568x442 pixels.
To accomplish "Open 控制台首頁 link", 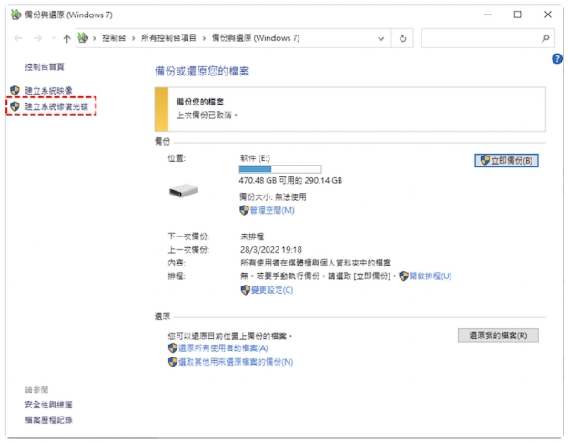I will point(45,67).
